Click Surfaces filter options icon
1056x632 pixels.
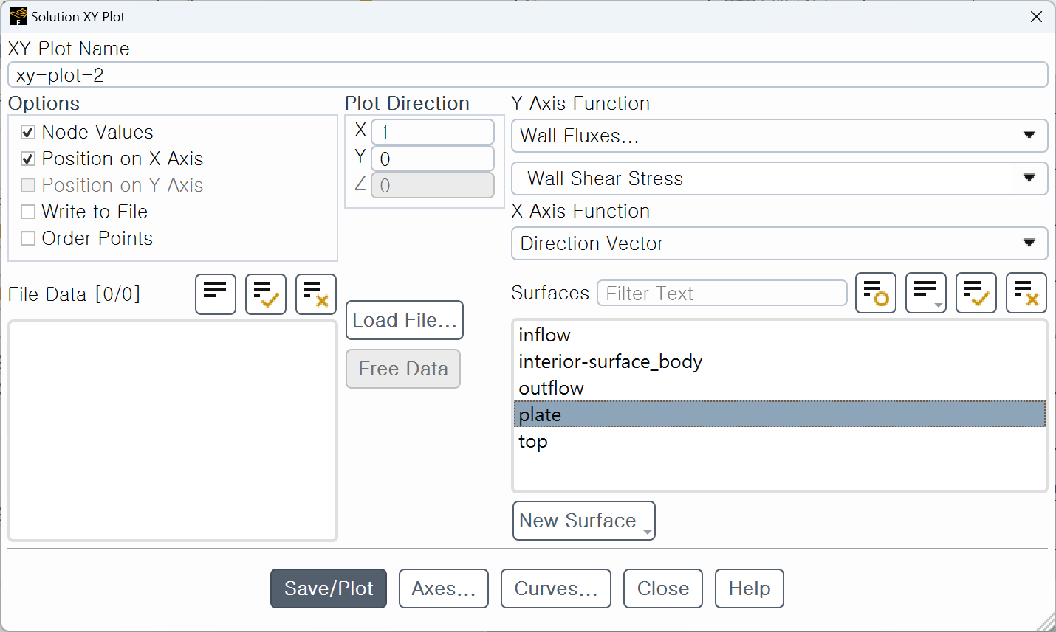pyautogui.click(x=876, y=293)
